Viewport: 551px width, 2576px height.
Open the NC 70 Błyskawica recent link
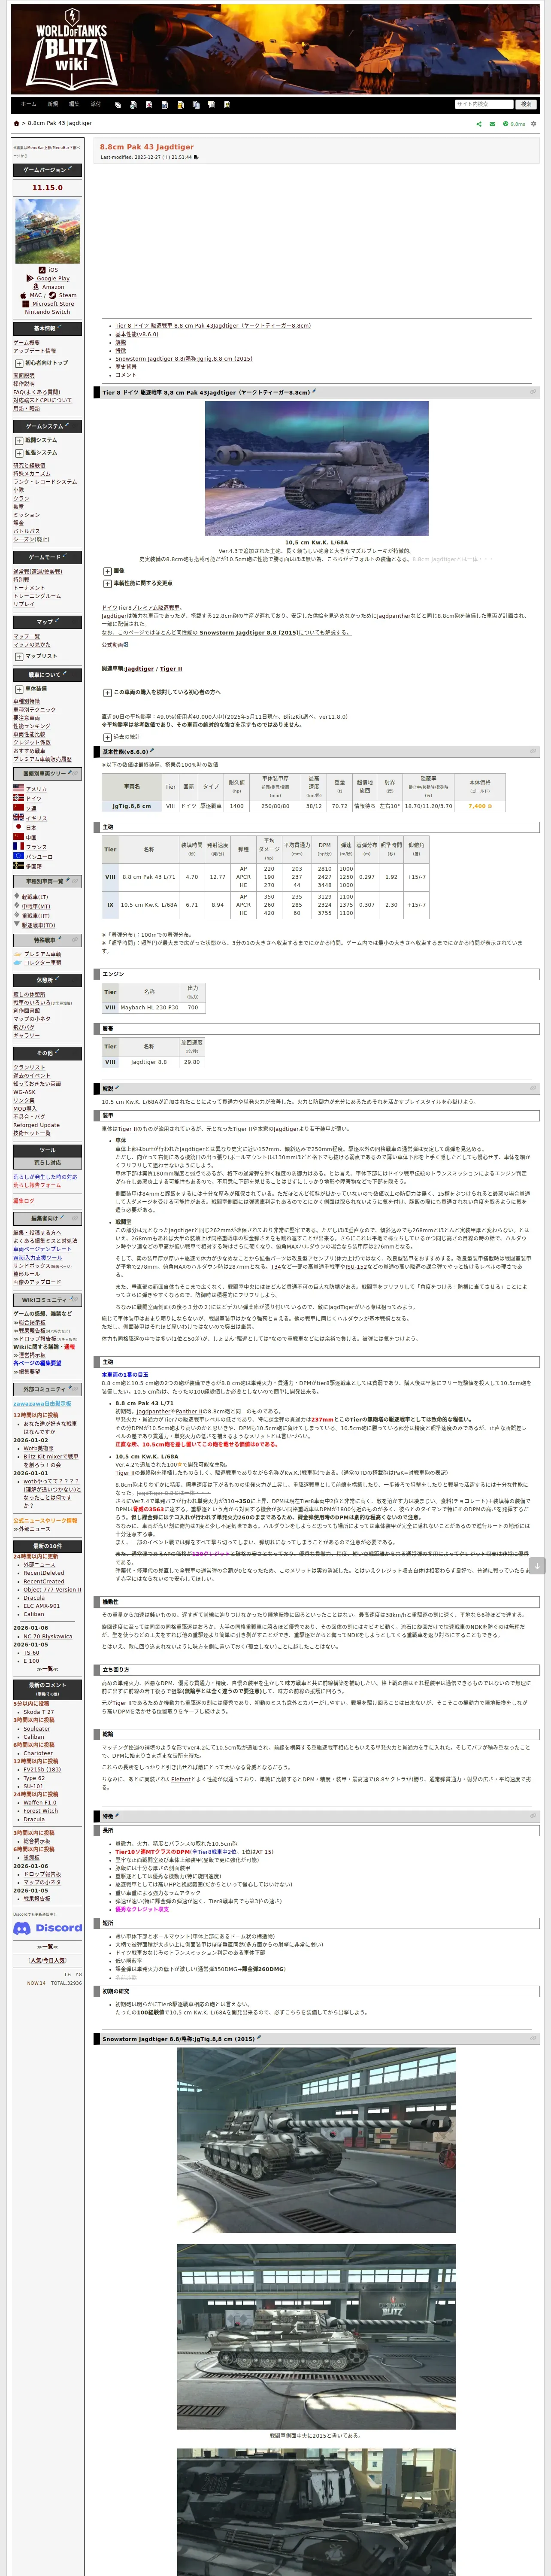[x=48, y=1637]
